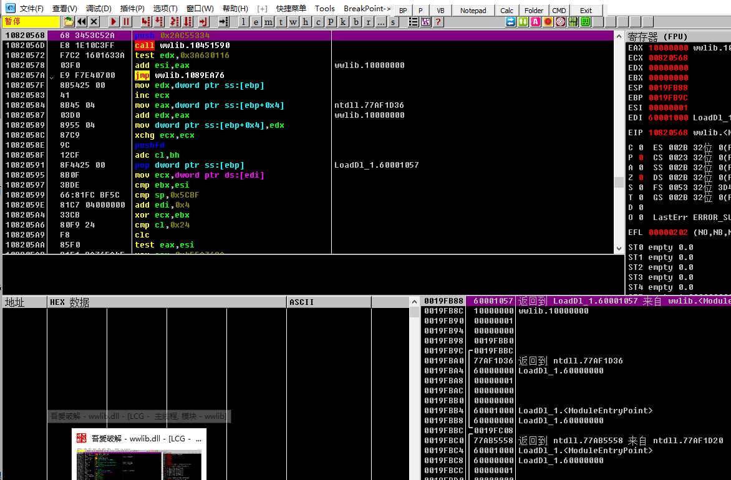Click the ASCII column header in dump

pos(329,302)
